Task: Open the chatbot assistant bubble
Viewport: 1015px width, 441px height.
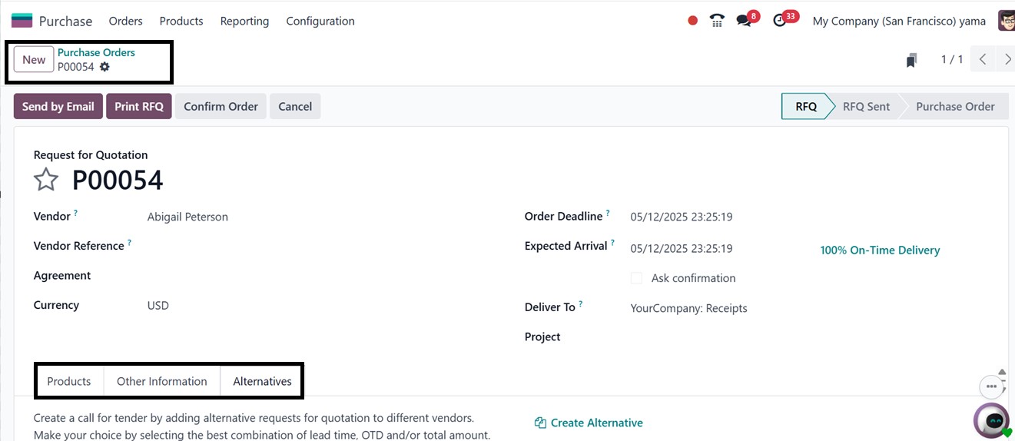Action: [x=992, y=420]
